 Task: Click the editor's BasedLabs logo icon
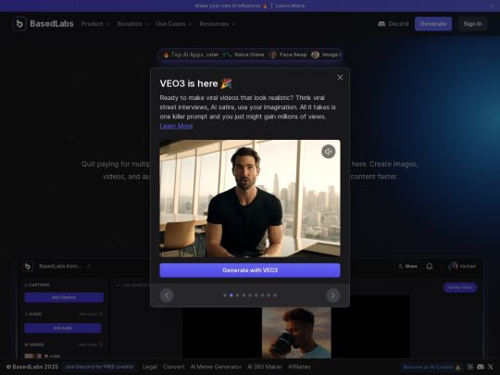[x=28, y=266]
